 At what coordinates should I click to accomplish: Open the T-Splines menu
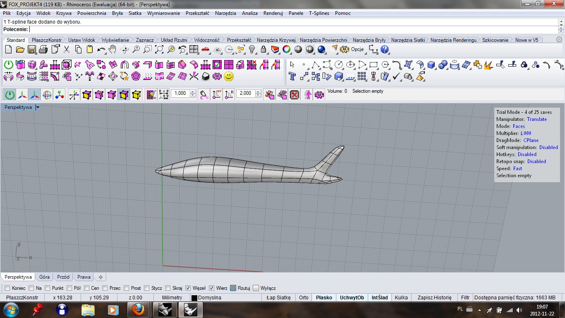(319, 13)
